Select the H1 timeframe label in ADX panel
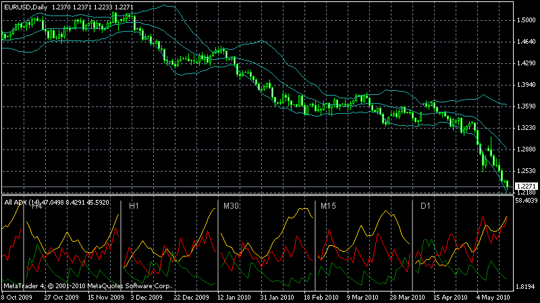This screenshot has width=540, height=303. pyautogui.click(x=134, y=206)
